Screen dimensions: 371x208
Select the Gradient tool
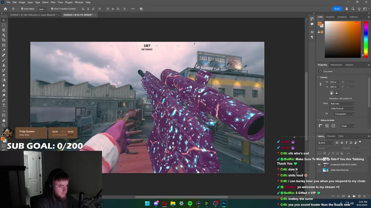click(x=4, y=80)
